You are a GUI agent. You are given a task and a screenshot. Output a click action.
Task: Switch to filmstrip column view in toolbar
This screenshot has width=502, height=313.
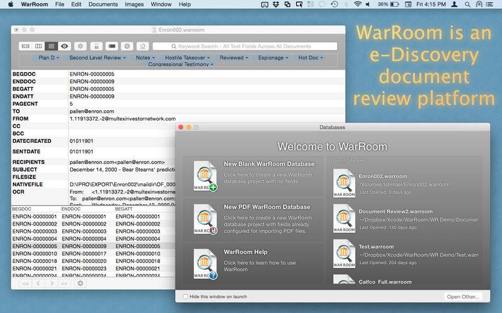coord(25,46)
